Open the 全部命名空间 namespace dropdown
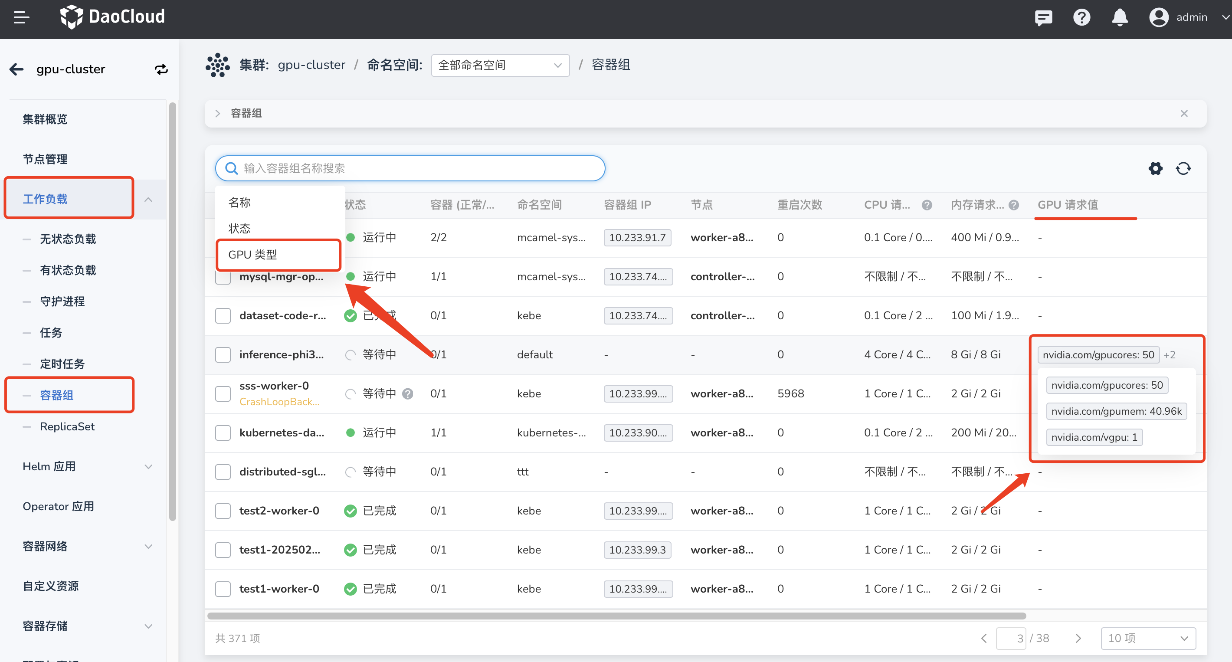This screenshot has height=662, width=1232. 500,65
